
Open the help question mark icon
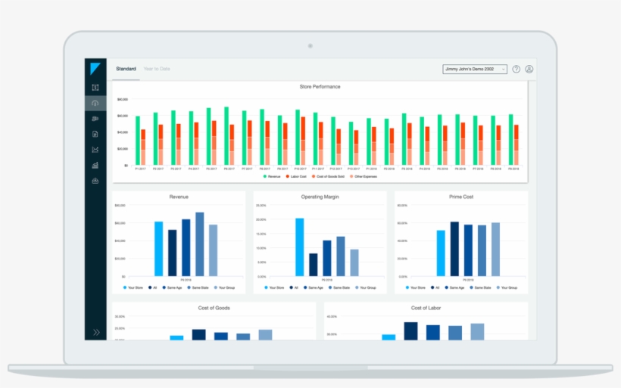[x=516, y=69]
